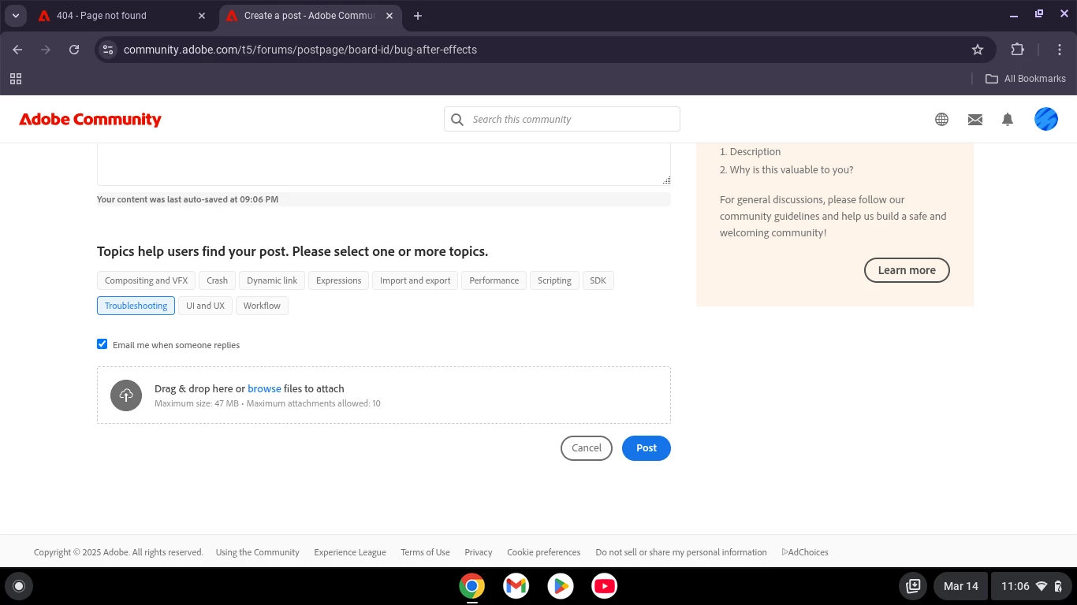Image resolution: width=1077 pixels, height=605 pixels.
Task: Select the Dynamic link topic
Action: coord(272,280)
